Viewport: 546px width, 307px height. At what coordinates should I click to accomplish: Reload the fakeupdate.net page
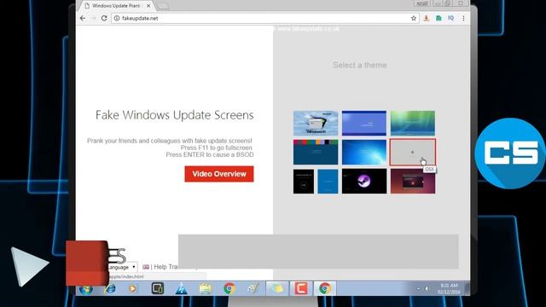104,18
